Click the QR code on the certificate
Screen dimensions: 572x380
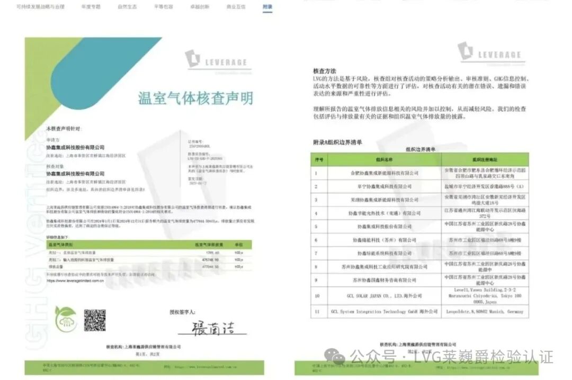(x=95, y=320)
